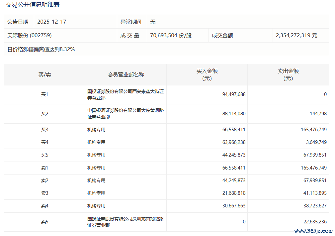Image resolution: width=335 pixels, height=236 pixels.
Task: Click the 会员营业部名称 column header
Action: click(126, 75)
